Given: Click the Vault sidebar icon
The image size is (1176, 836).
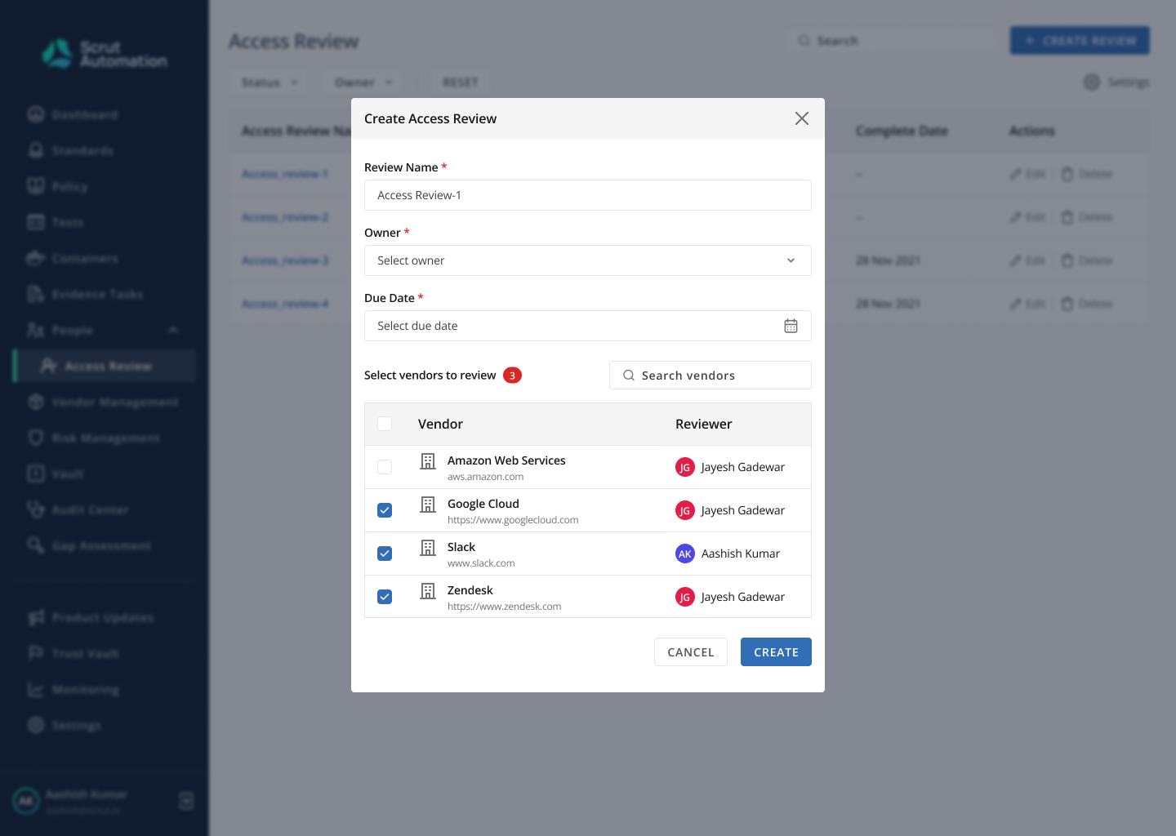Looking at the screenshot, I should coord(36,474).
